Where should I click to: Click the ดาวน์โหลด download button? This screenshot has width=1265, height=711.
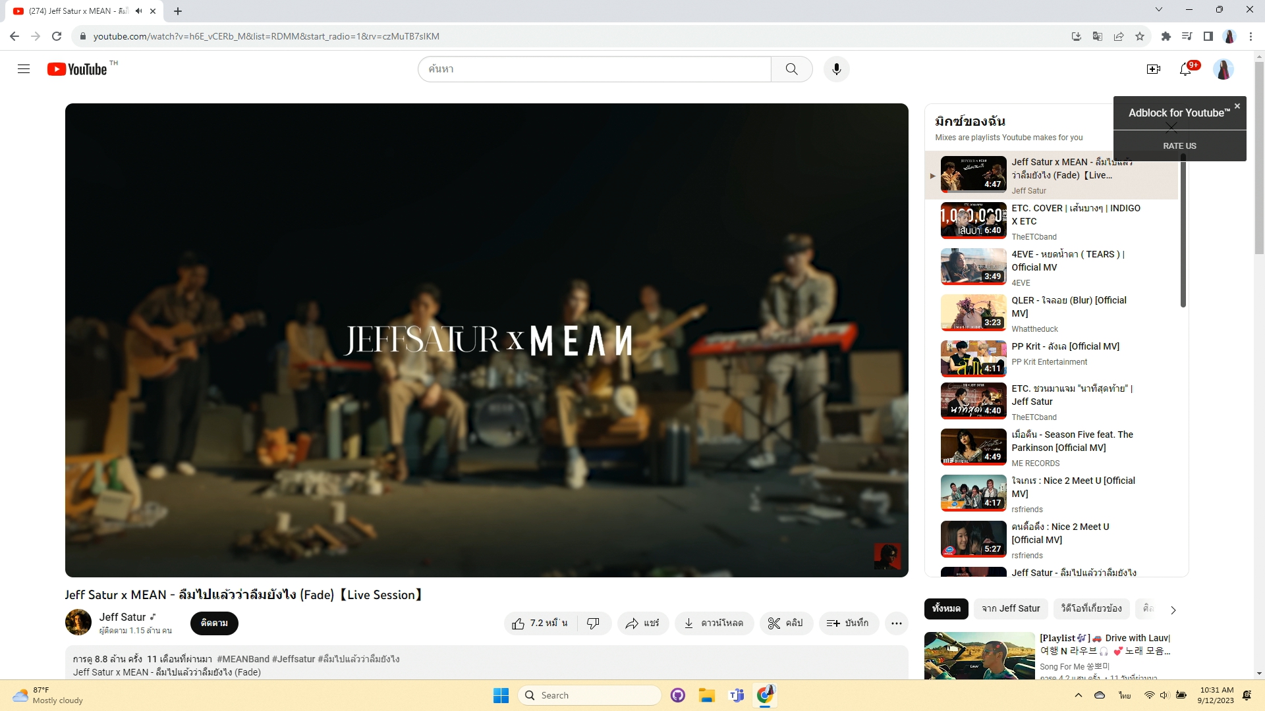714,623
